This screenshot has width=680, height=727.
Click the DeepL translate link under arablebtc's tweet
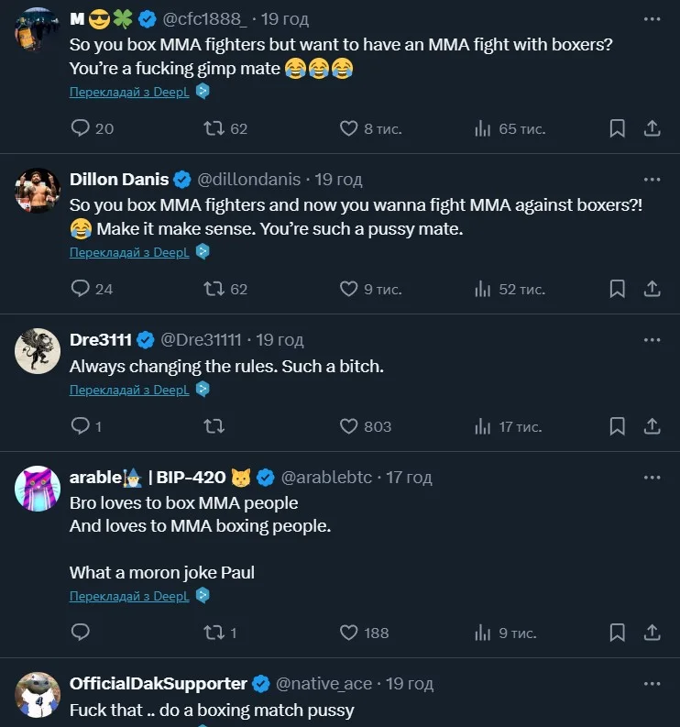click(129, 596)
